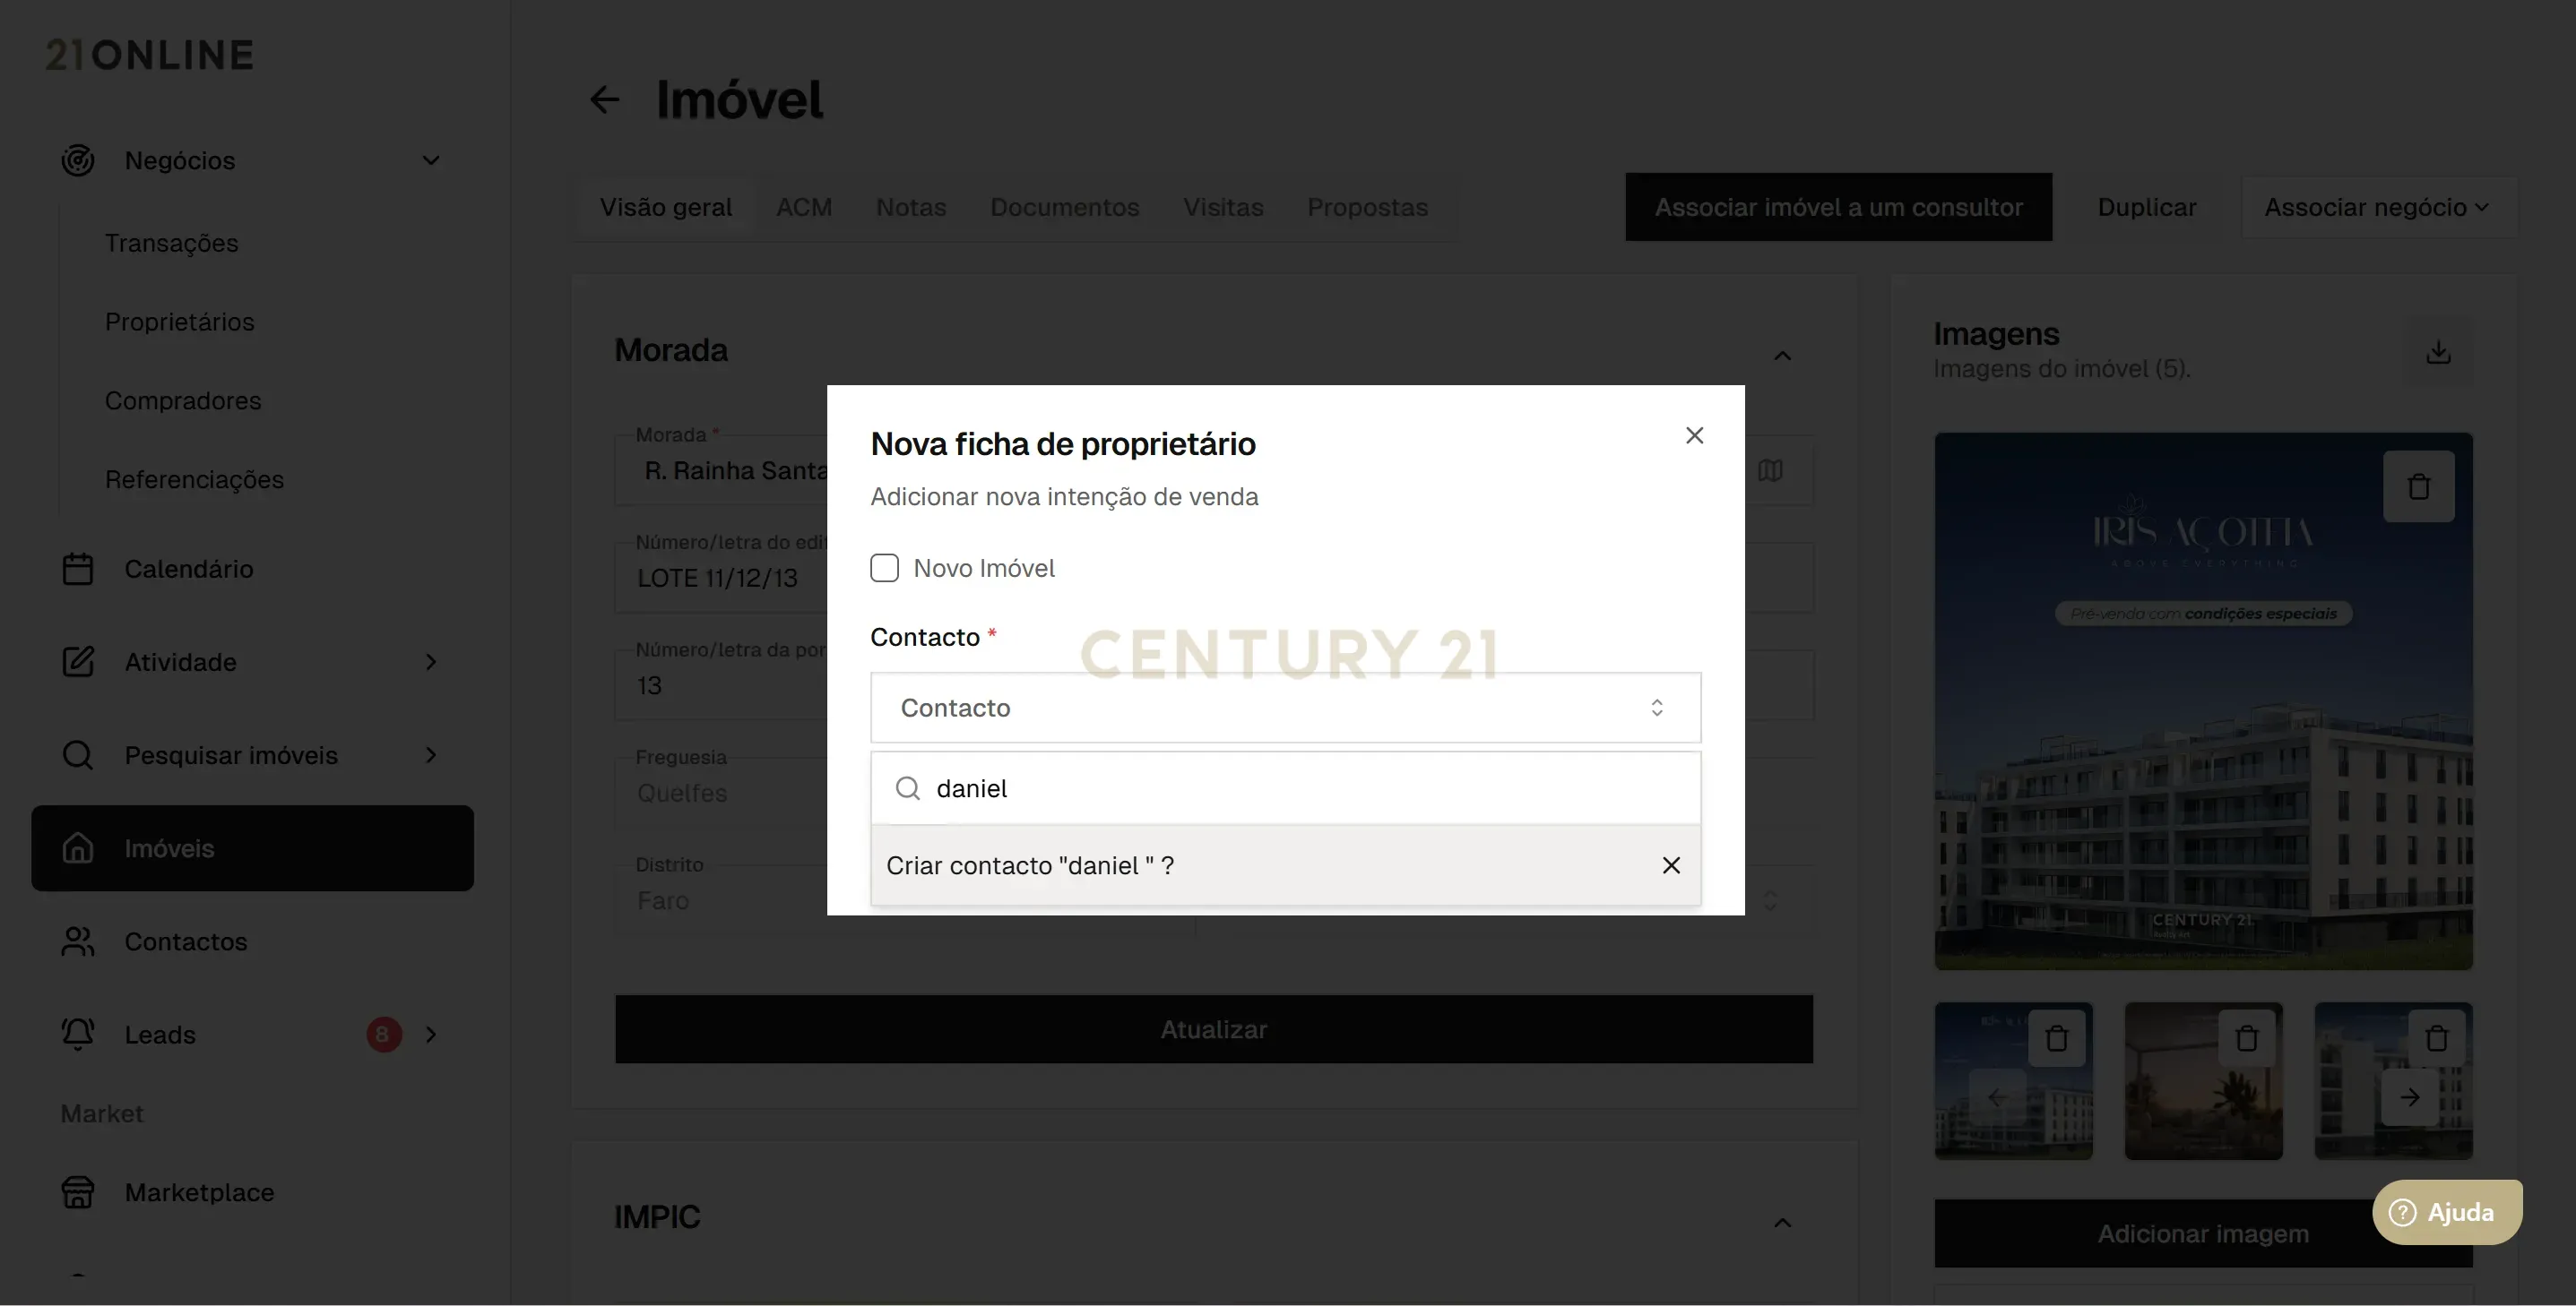Viewport: 2576px width, 1306px height.
Task: Collapse the IMPIC section
Action: coord(1782,1222)
